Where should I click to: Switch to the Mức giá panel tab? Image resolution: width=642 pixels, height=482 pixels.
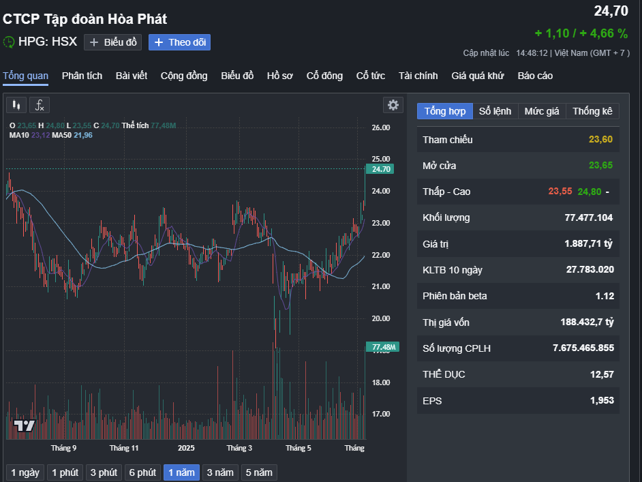[x=542, y=111]
